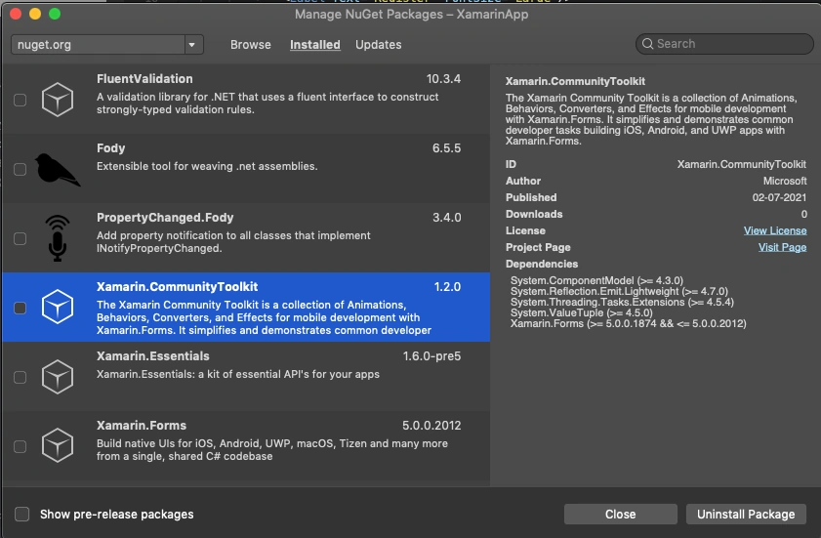Click the Xamarin.Forms package cube icon
Image resolution: width=821 pixels, height=538 pixels.
[x=57, y=445]
